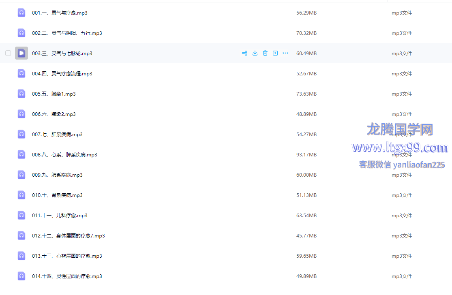Screen dimensions: 452x295
Task: Open 011.十一、儿科疗愈.mp3
Action: [x=60, y=216]
